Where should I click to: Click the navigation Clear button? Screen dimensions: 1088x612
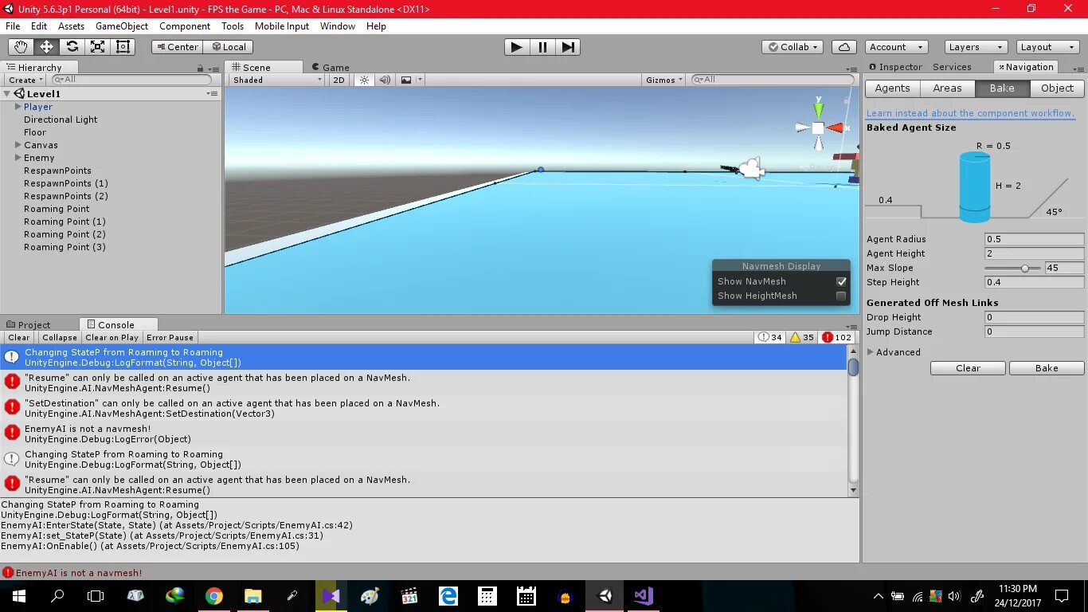click(x=968, y=368)
